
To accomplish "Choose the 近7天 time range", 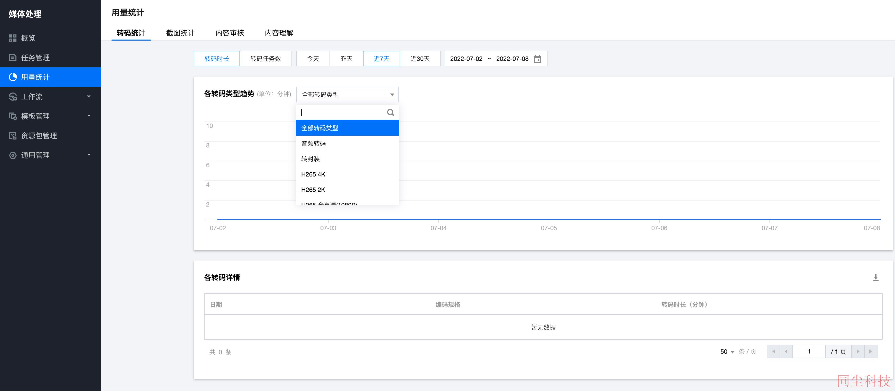I will [381, 59].
